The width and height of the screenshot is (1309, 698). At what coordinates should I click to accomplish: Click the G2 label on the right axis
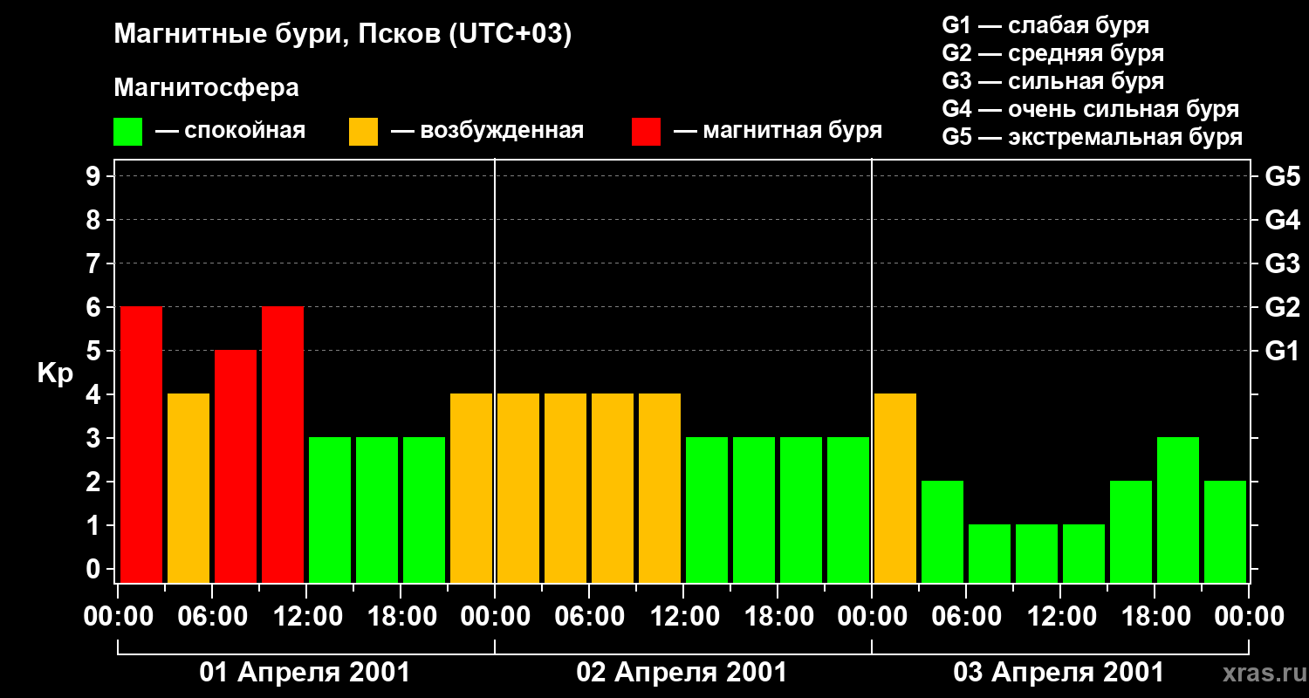(x=1282, y=307)
